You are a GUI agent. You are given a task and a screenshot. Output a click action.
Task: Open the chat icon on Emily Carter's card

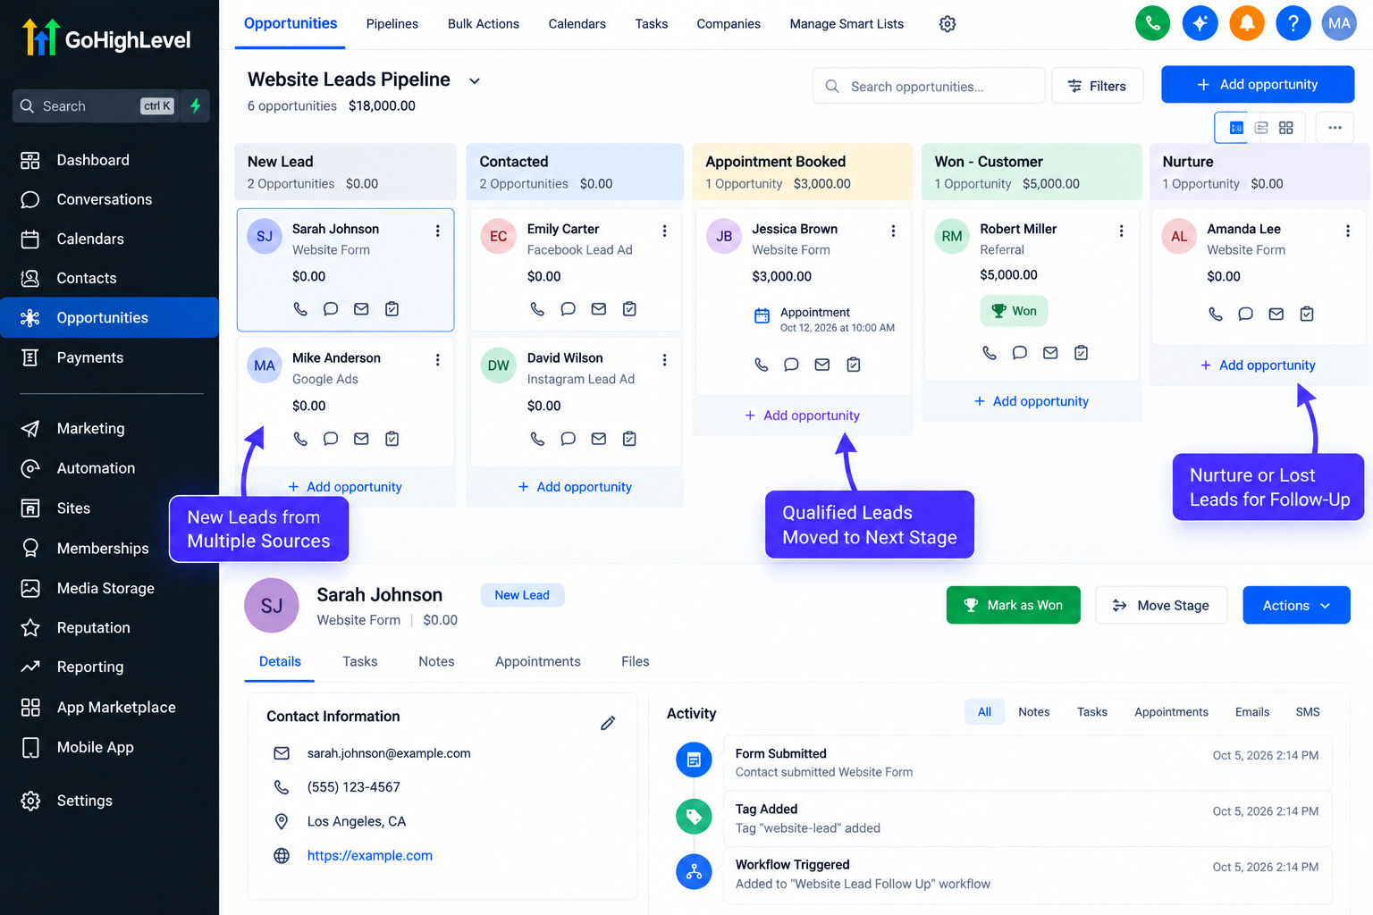pos(568,309)
